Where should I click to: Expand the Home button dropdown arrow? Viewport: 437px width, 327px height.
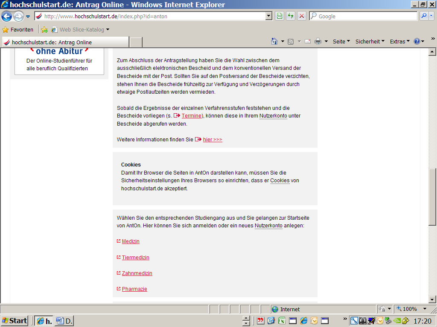[283, 41]
